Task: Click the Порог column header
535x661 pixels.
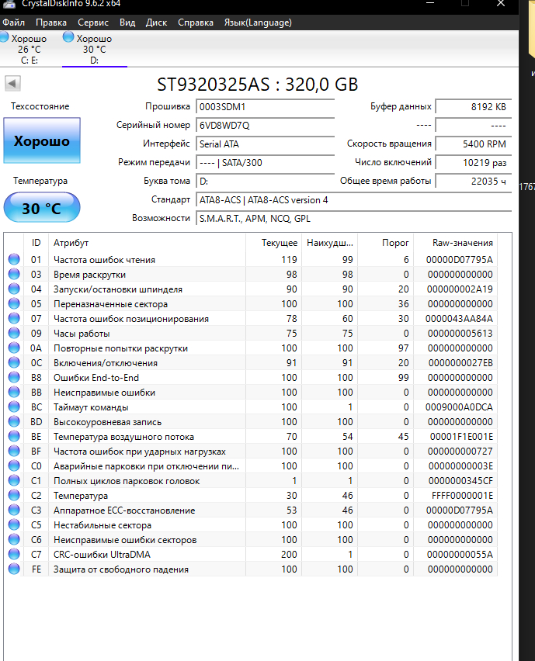Action: pos(385,242)
